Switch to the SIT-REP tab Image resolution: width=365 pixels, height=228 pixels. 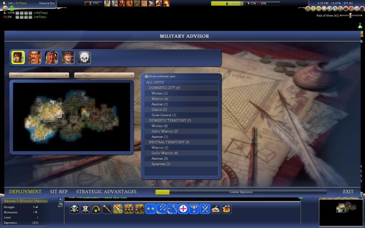click(59, 192)
